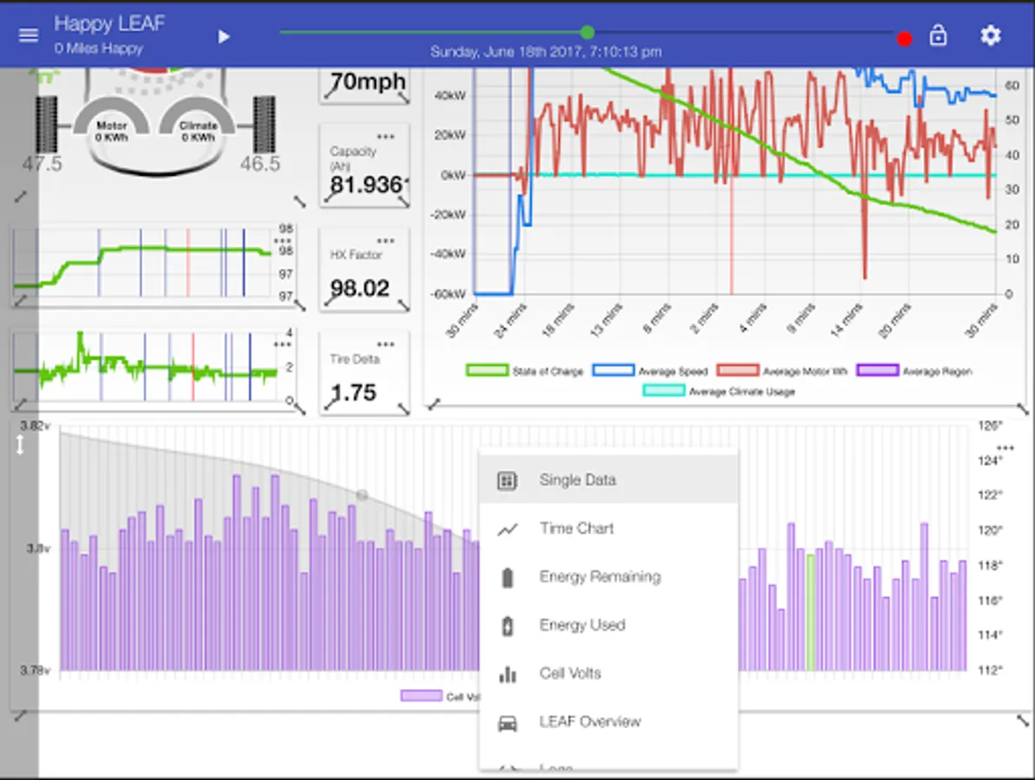
Task: Click the timeline date Sunday, June 18th 2017
Action: pos(546,51)
